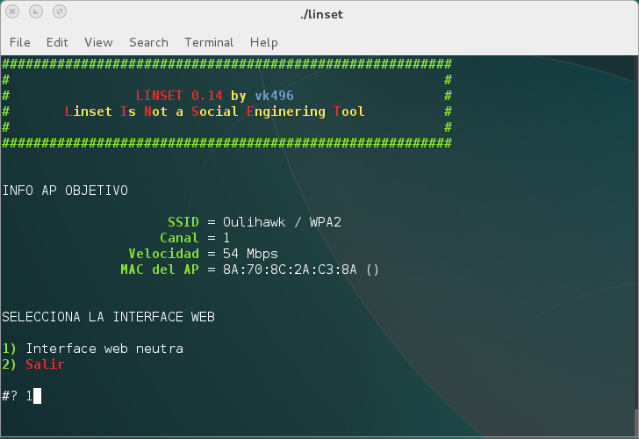The width and height of the screenshot is (639, 439).
Task: Click the '#?' input prompt
Action: tap(10, 396)
